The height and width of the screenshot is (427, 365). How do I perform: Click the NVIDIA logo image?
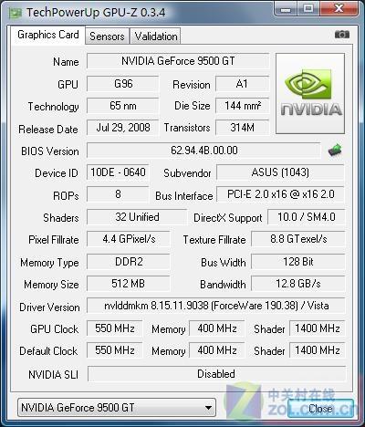[310, 93]
